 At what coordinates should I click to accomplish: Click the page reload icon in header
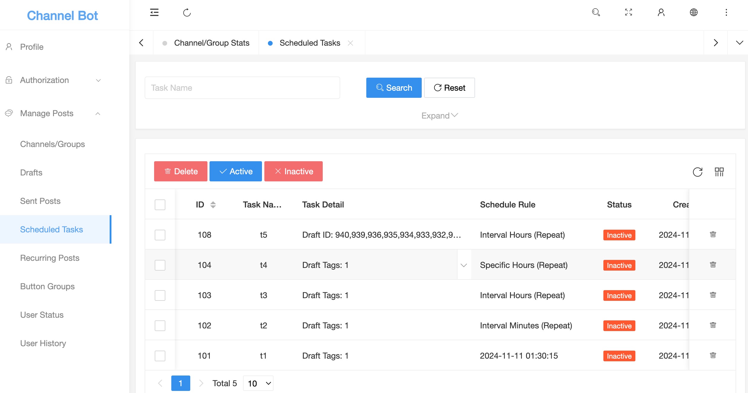(x=187, y=12)
